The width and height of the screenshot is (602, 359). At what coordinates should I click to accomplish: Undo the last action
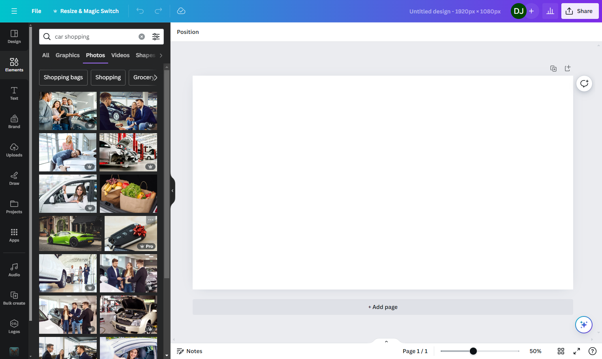tap(140, 11)
